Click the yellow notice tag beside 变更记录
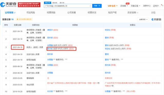This screenshot has height=95, width=164. (x=24, y=19)
